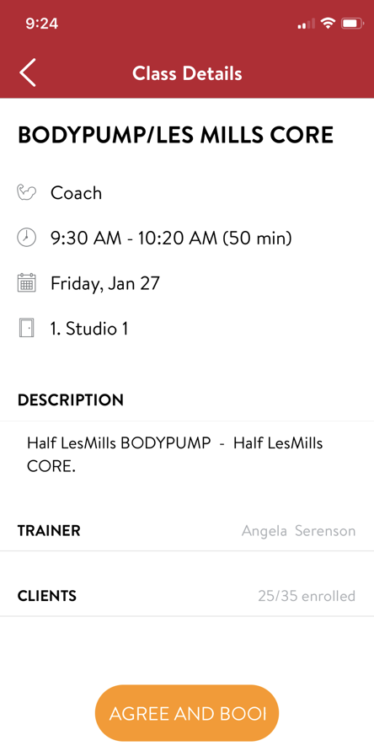Click the calendar icon next to Friday, Jan 27

click(x=26, y=282)
